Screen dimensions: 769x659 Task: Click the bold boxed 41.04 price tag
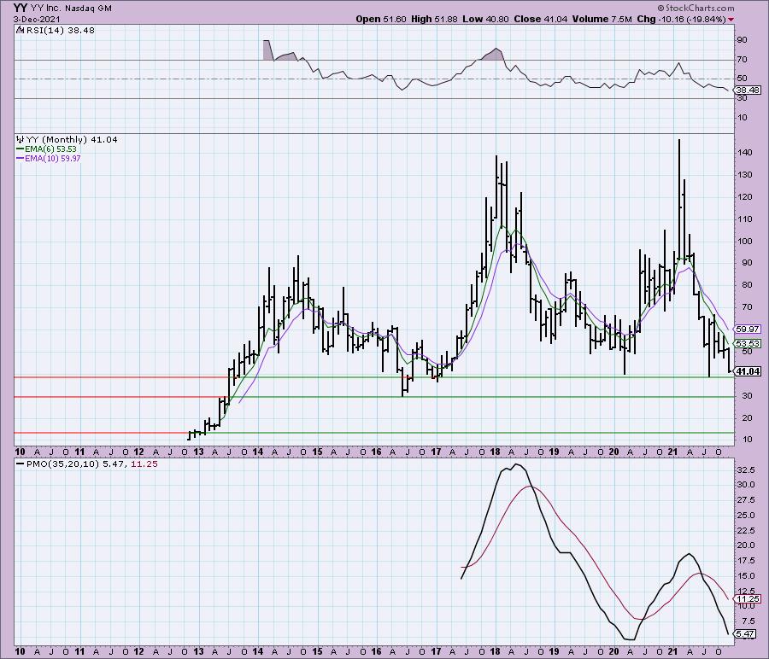point(748,371)
